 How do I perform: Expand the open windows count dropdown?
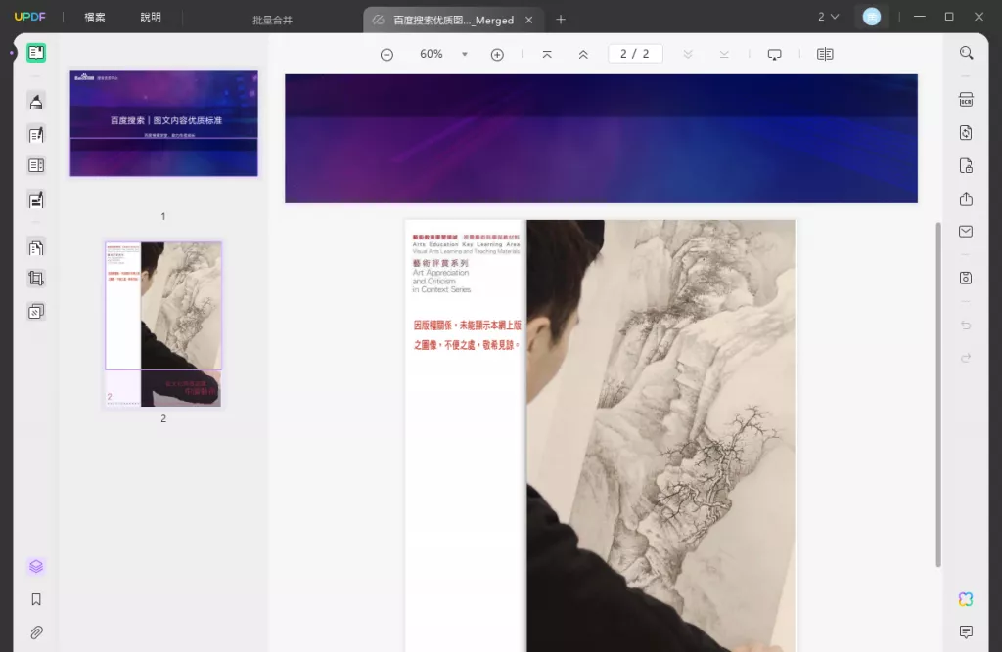(829, 17)
